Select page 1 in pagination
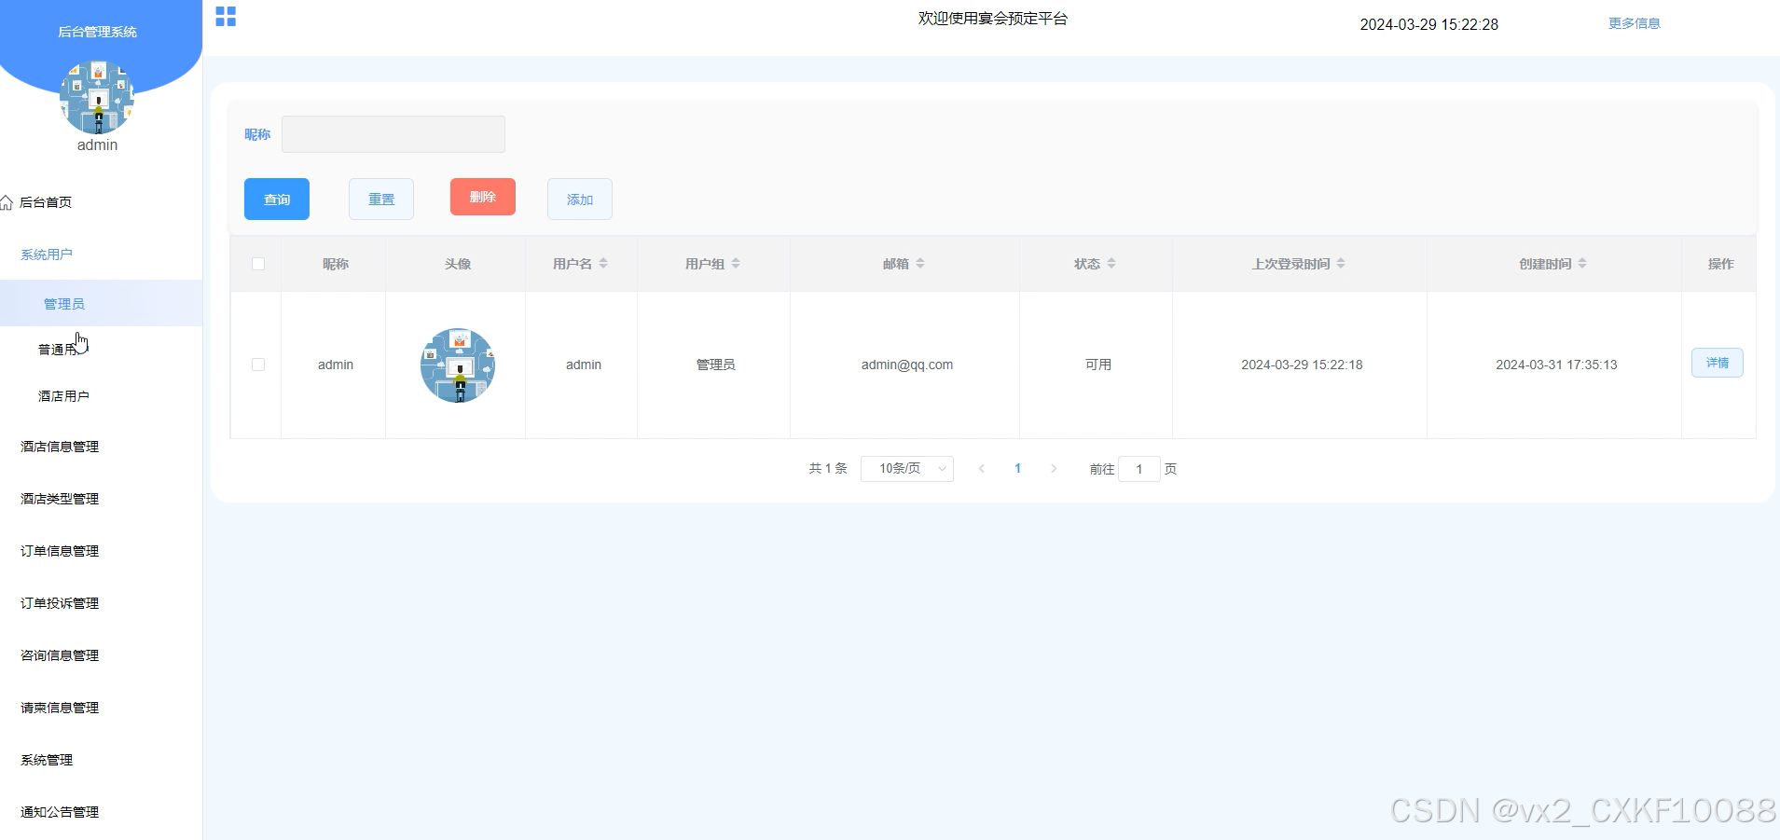The width and height of the screenshot is (1780, 840). coord(1017,469)
